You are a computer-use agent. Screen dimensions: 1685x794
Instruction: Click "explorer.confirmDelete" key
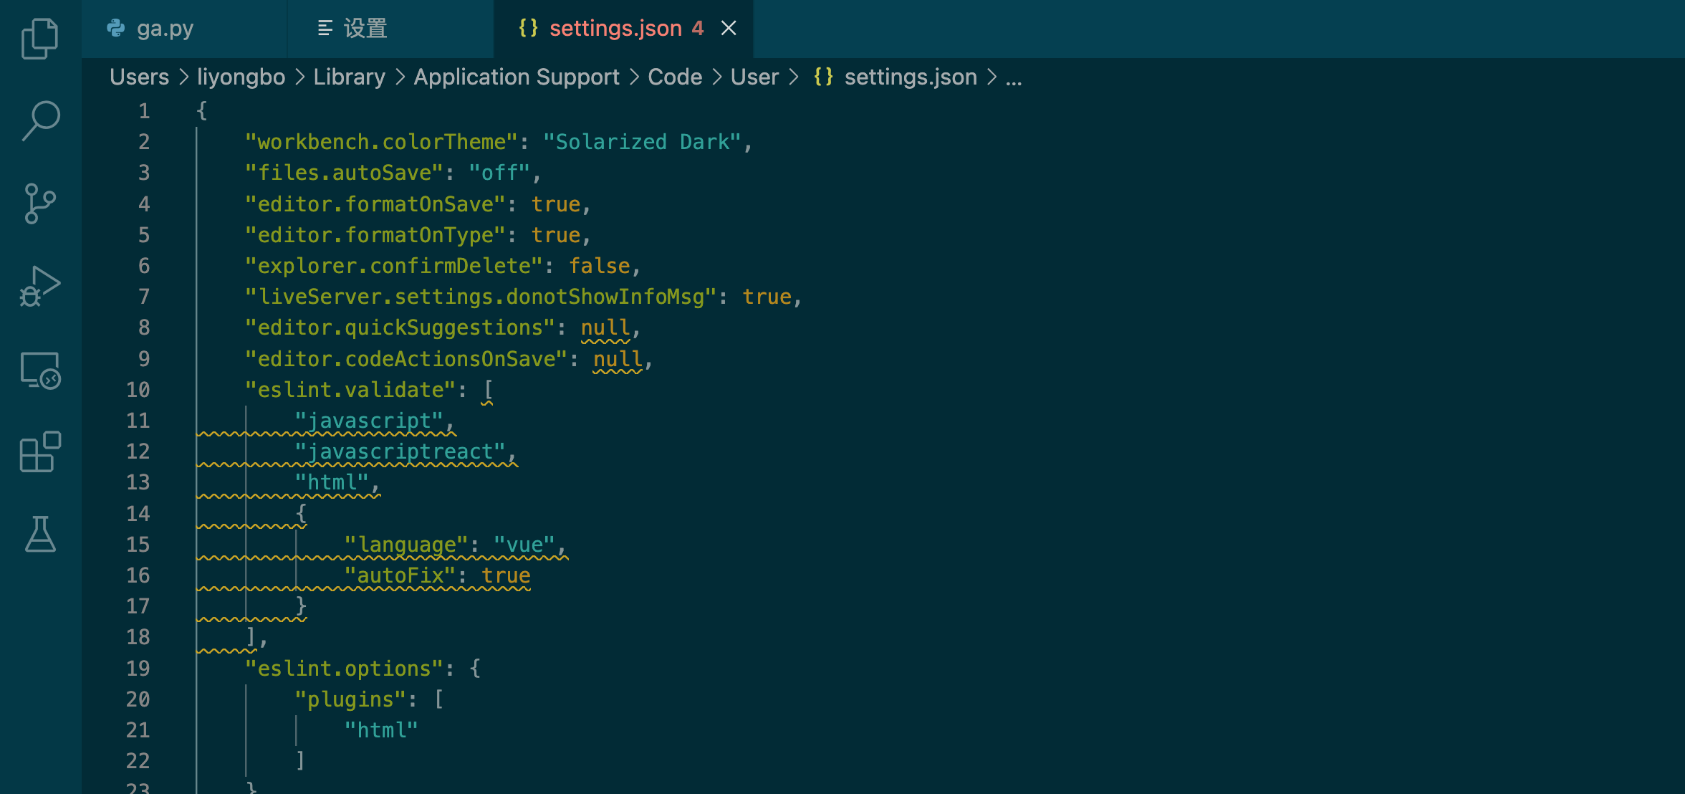tap(393, 266)
